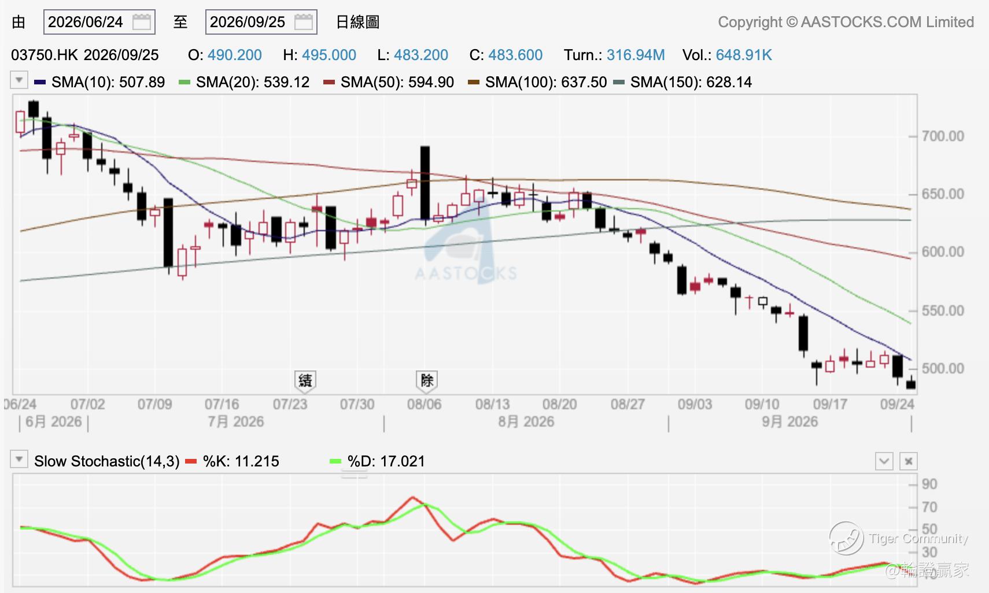Close the Slow Stochastic indicator panel

909,461
